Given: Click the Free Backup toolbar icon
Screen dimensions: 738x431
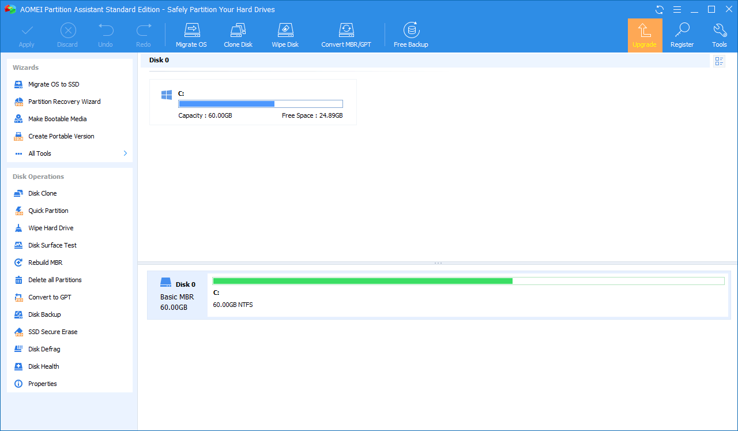Looking at the screenshot, I should pos(411,35).
